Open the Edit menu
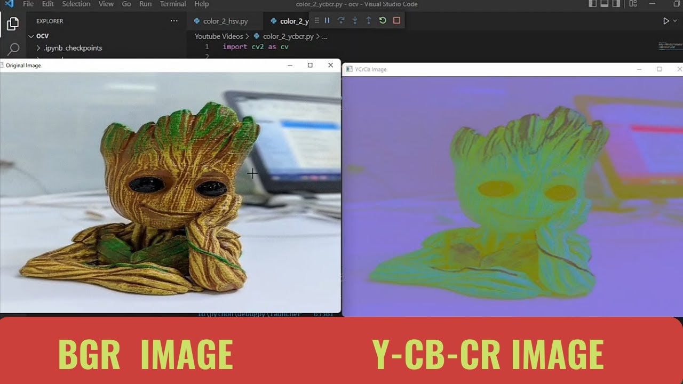683x384 pixels. [48, 4]
